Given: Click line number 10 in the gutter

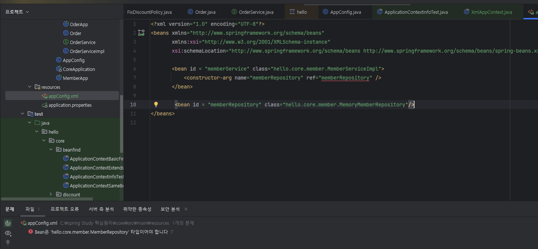Looking at the screenshot, I should (133, 105).
